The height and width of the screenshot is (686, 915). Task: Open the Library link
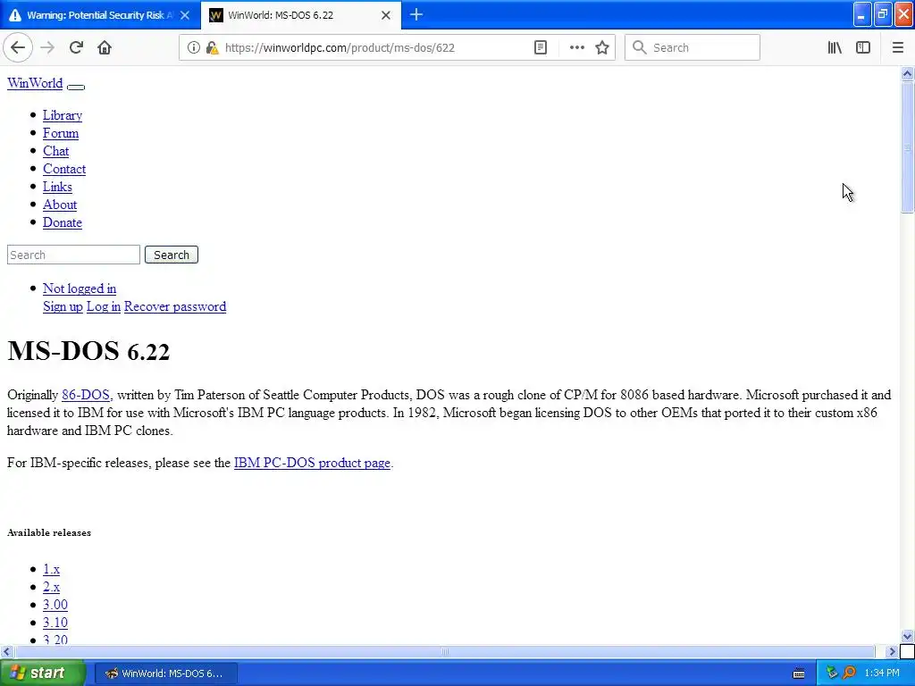click(63, 115)
